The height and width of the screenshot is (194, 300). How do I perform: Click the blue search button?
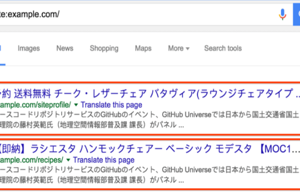pyautogui.click(x=297, y=14)
